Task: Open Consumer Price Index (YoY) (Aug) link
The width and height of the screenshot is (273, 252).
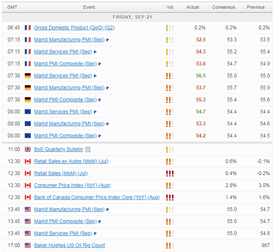Action: (72, 185)
